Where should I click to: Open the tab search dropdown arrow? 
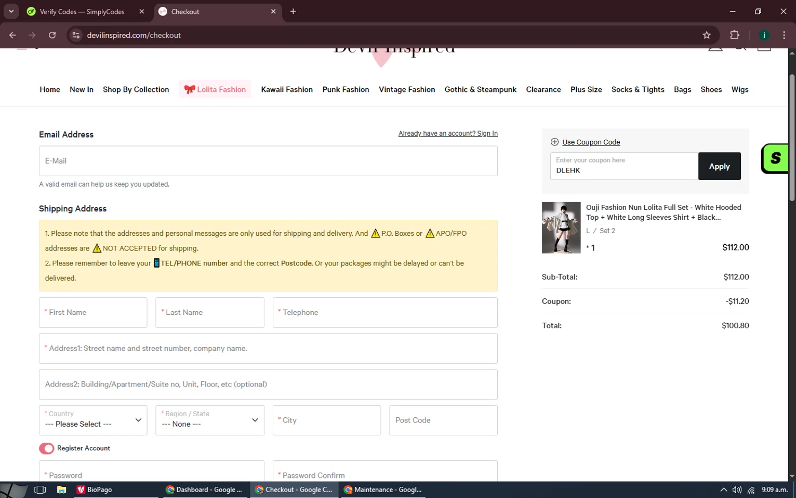click(x=11, y=11)
